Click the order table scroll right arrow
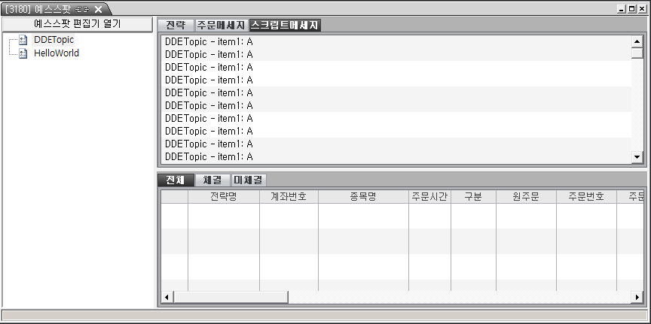651x324 pixels. (637, 297)
